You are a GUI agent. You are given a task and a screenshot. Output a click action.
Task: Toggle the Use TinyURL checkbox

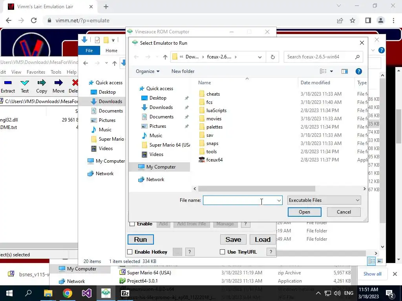[x=223, y=252]
